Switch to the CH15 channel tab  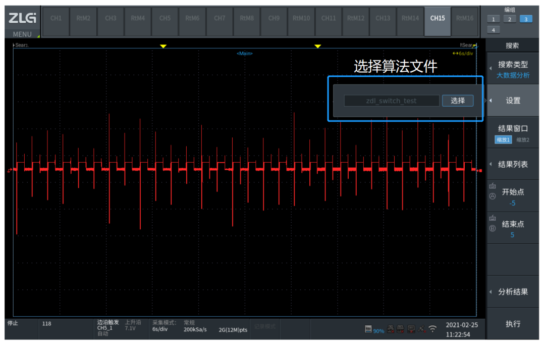click(x=437, y=19)
